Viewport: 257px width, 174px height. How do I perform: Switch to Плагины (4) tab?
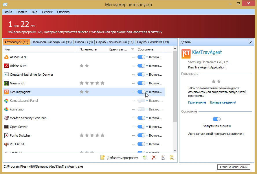click(84, 42)
